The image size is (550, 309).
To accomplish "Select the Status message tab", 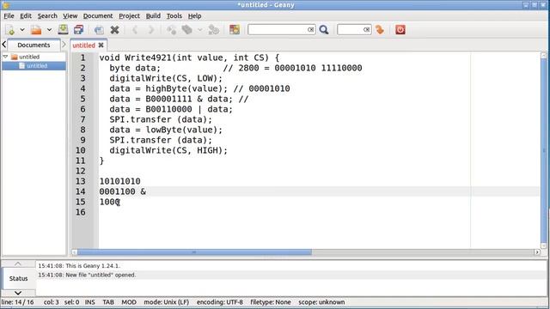I will 18,278.
